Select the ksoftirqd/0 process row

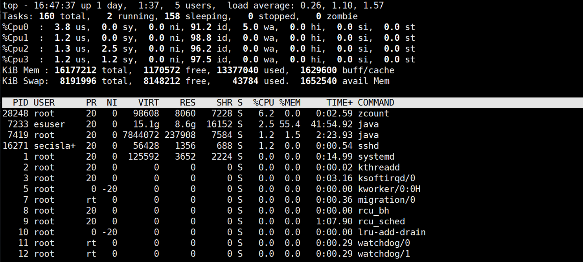pos(197,178)
